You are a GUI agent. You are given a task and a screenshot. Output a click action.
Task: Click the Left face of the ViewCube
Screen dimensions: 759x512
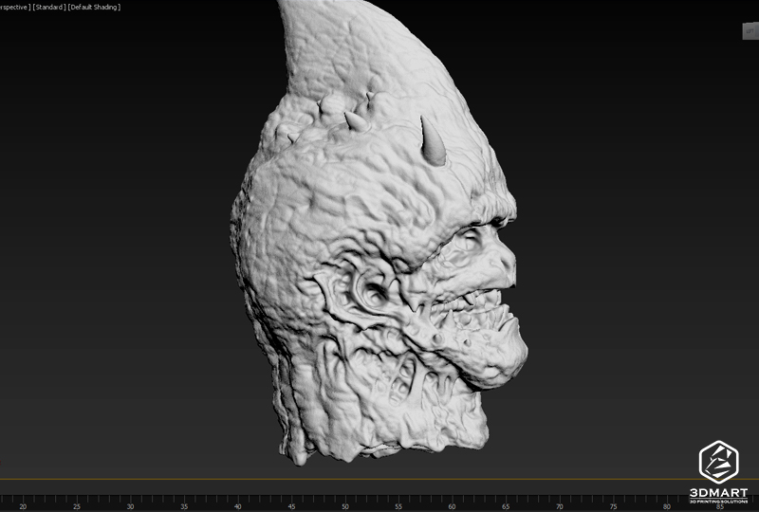pyautogui.click(x=749, y=30)
